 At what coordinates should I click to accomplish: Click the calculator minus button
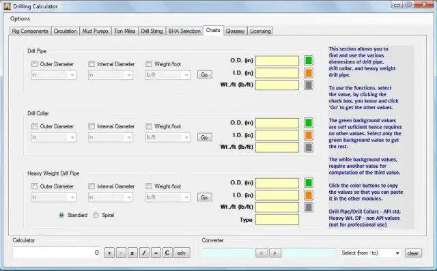pyautogui.click(x=121, y=253)
